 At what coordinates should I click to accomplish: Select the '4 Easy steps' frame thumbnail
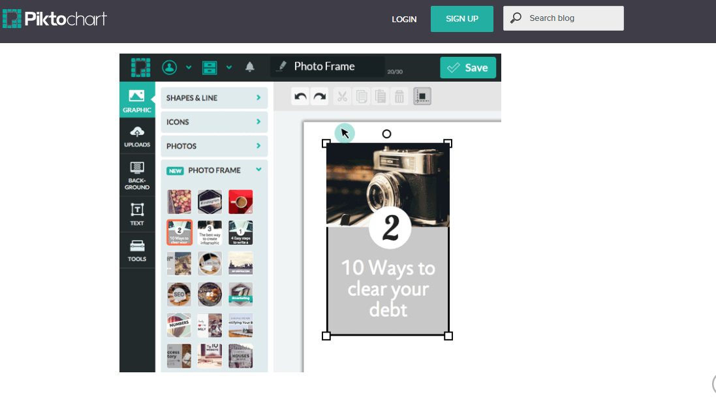pyautogui.click(x=241, y=233)
